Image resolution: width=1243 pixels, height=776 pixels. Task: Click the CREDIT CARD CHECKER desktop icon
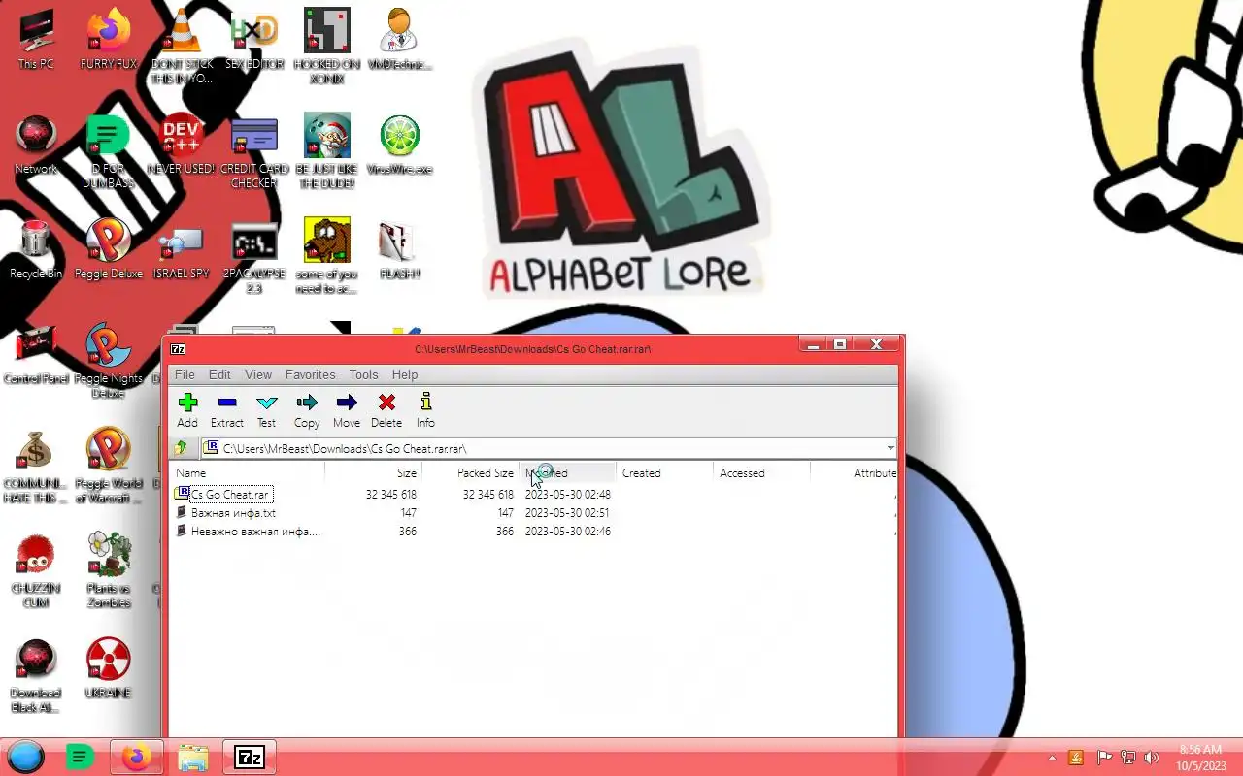pyautogui.click(x=254, y=151)
